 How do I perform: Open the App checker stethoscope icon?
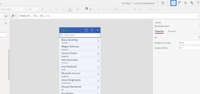(163, 3)
